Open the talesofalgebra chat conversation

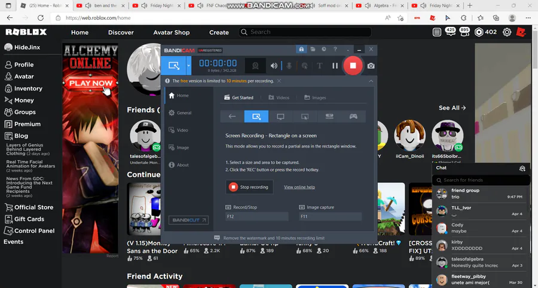[x=479, y=262]
